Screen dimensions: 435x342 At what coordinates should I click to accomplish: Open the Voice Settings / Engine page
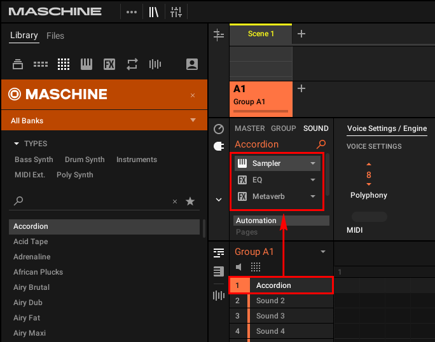click(387, 128)
